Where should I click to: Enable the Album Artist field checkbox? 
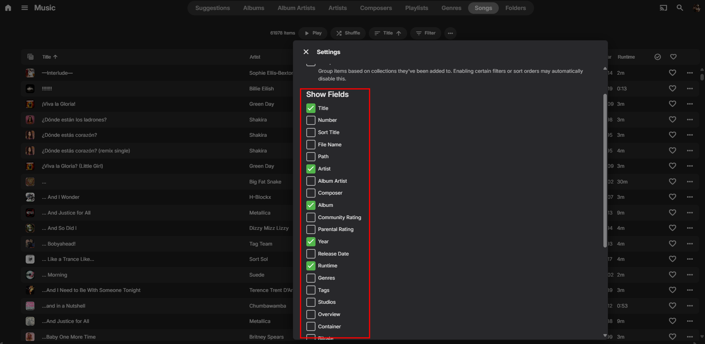311,181
